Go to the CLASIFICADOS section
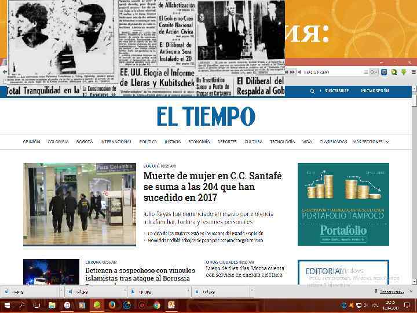This screenshot has height=313, width=417. point(333,142)
